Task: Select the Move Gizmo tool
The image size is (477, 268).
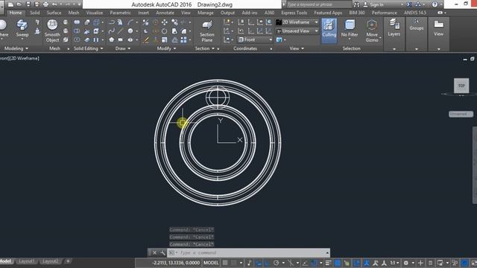Action: point(372,31)
